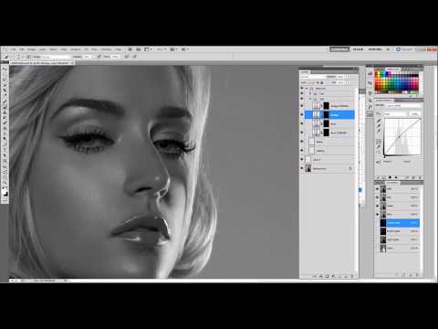Select the Rectangular Marquee tool

5,74
